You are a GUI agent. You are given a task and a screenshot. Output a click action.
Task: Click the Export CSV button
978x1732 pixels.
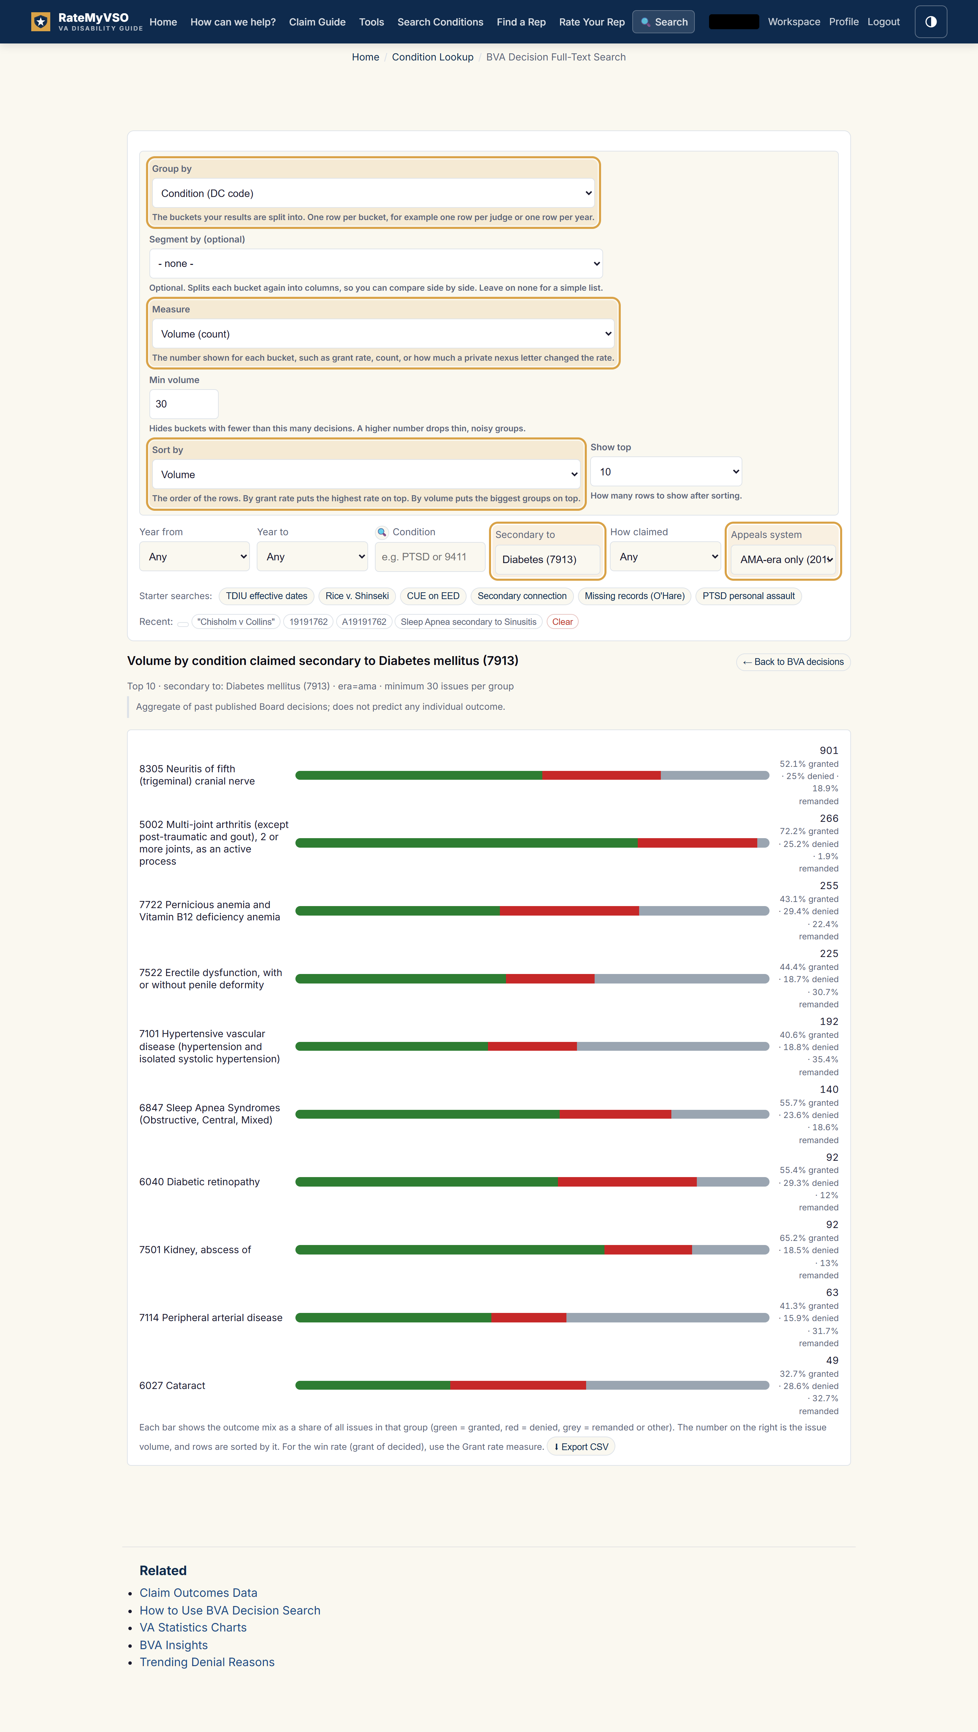tap(581, 1447)
